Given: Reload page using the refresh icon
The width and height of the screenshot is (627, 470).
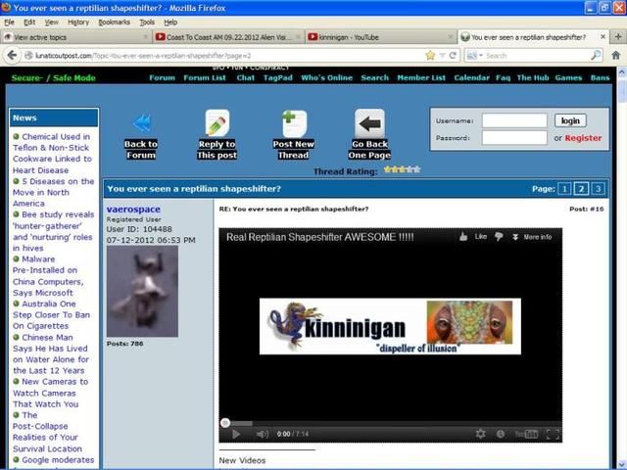Looking at the screenshot, I should pyautogui.click(x=453, y=55).
